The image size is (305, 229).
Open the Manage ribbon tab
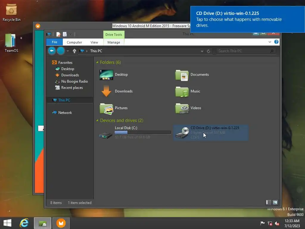(x=114, y=42)
